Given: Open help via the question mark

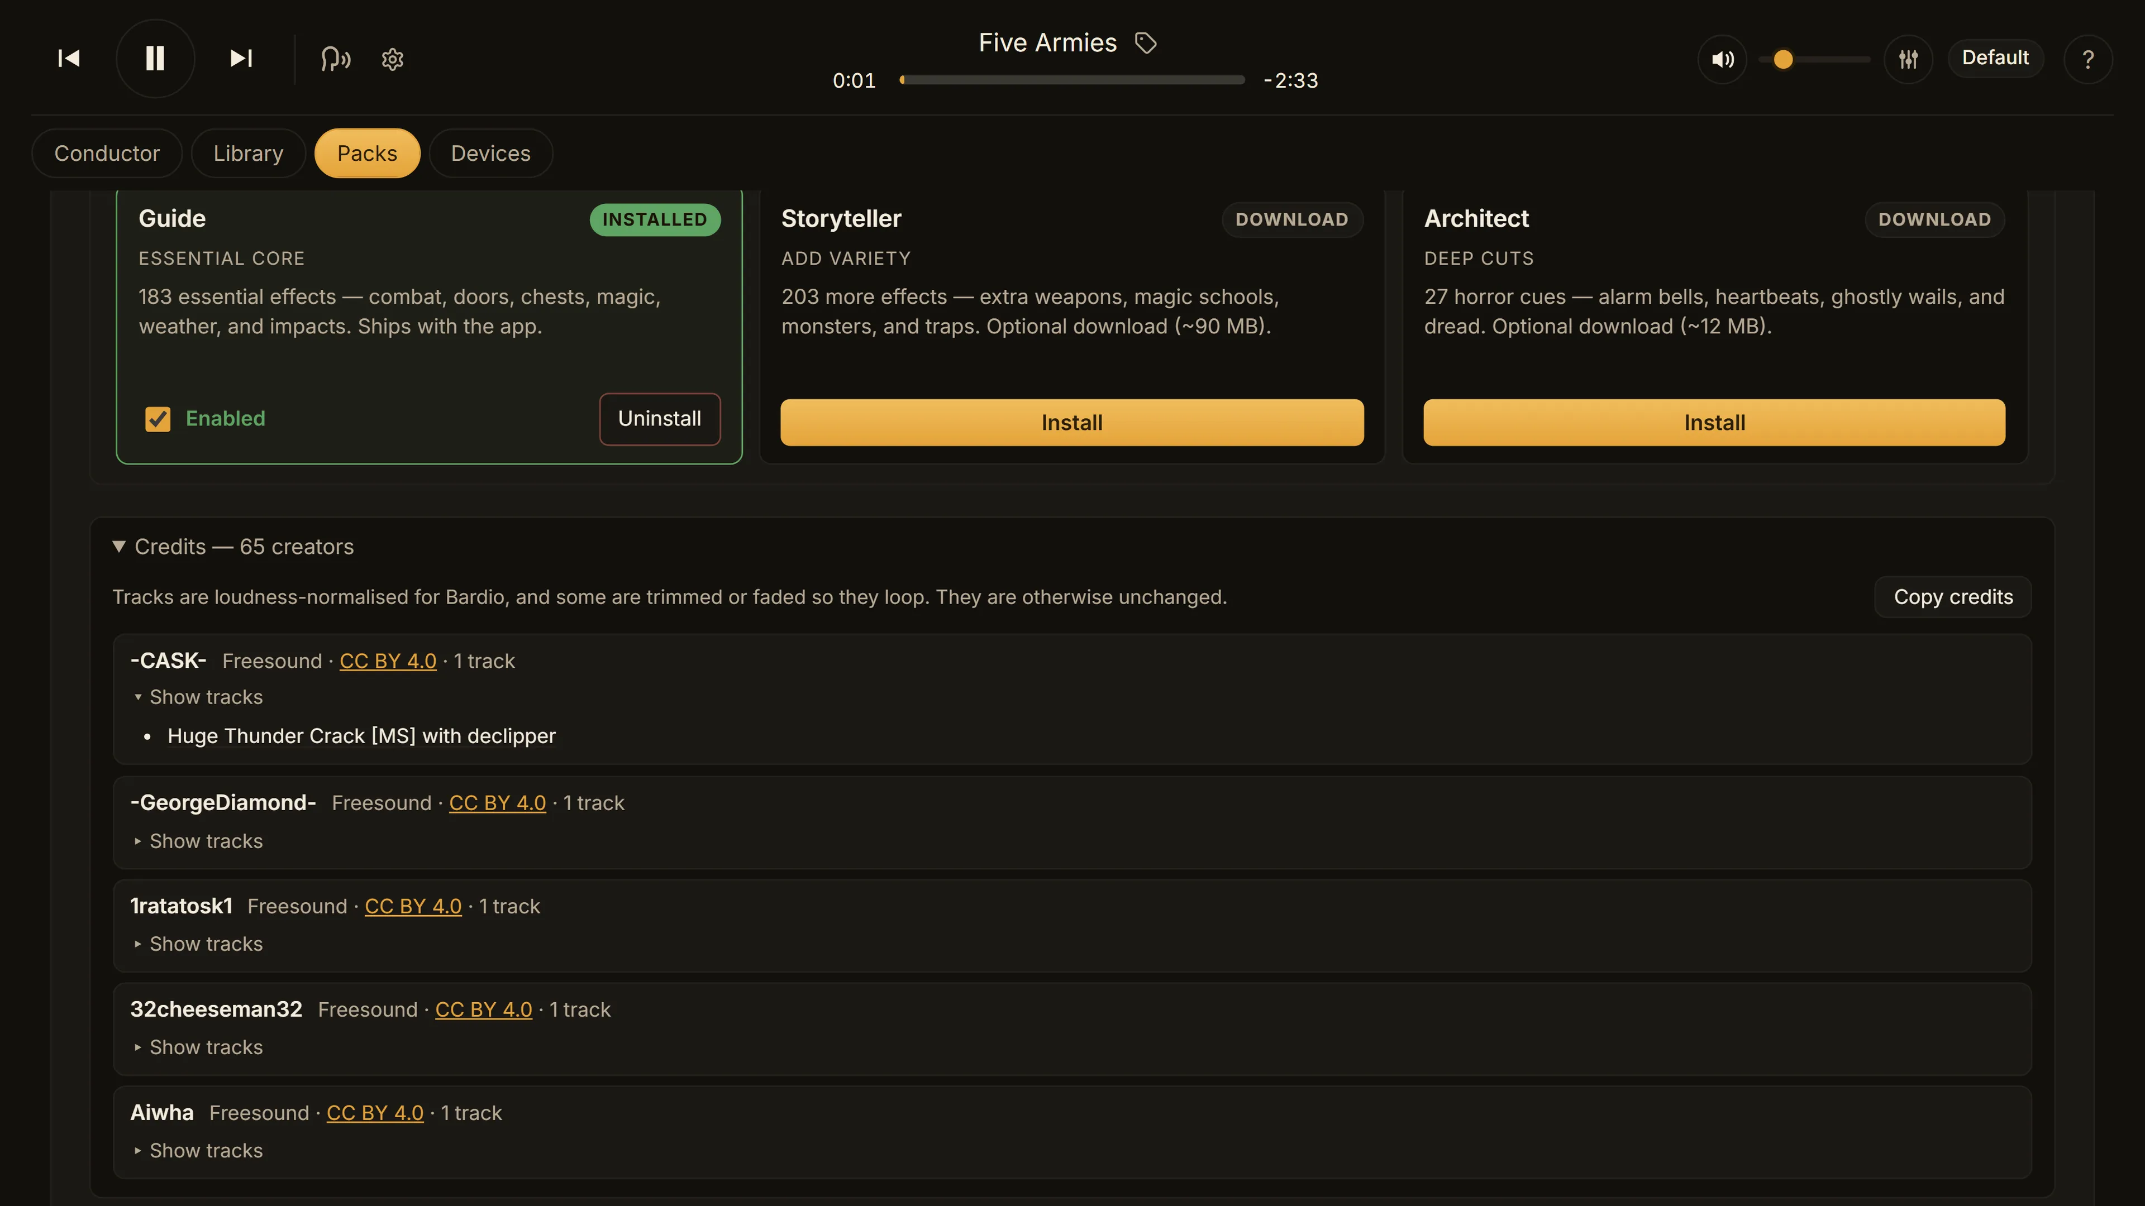Looking at the screenshot, I should click(x=2087, y=59).
